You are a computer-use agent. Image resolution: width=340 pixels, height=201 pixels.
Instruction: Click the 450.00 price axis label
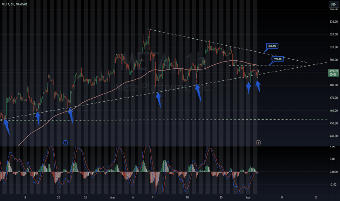click(333, 123)
